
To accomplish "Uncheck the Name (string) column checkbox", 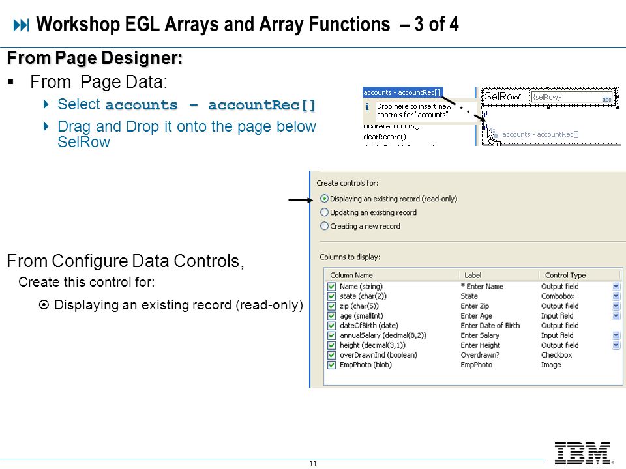I will coord(331,287).
